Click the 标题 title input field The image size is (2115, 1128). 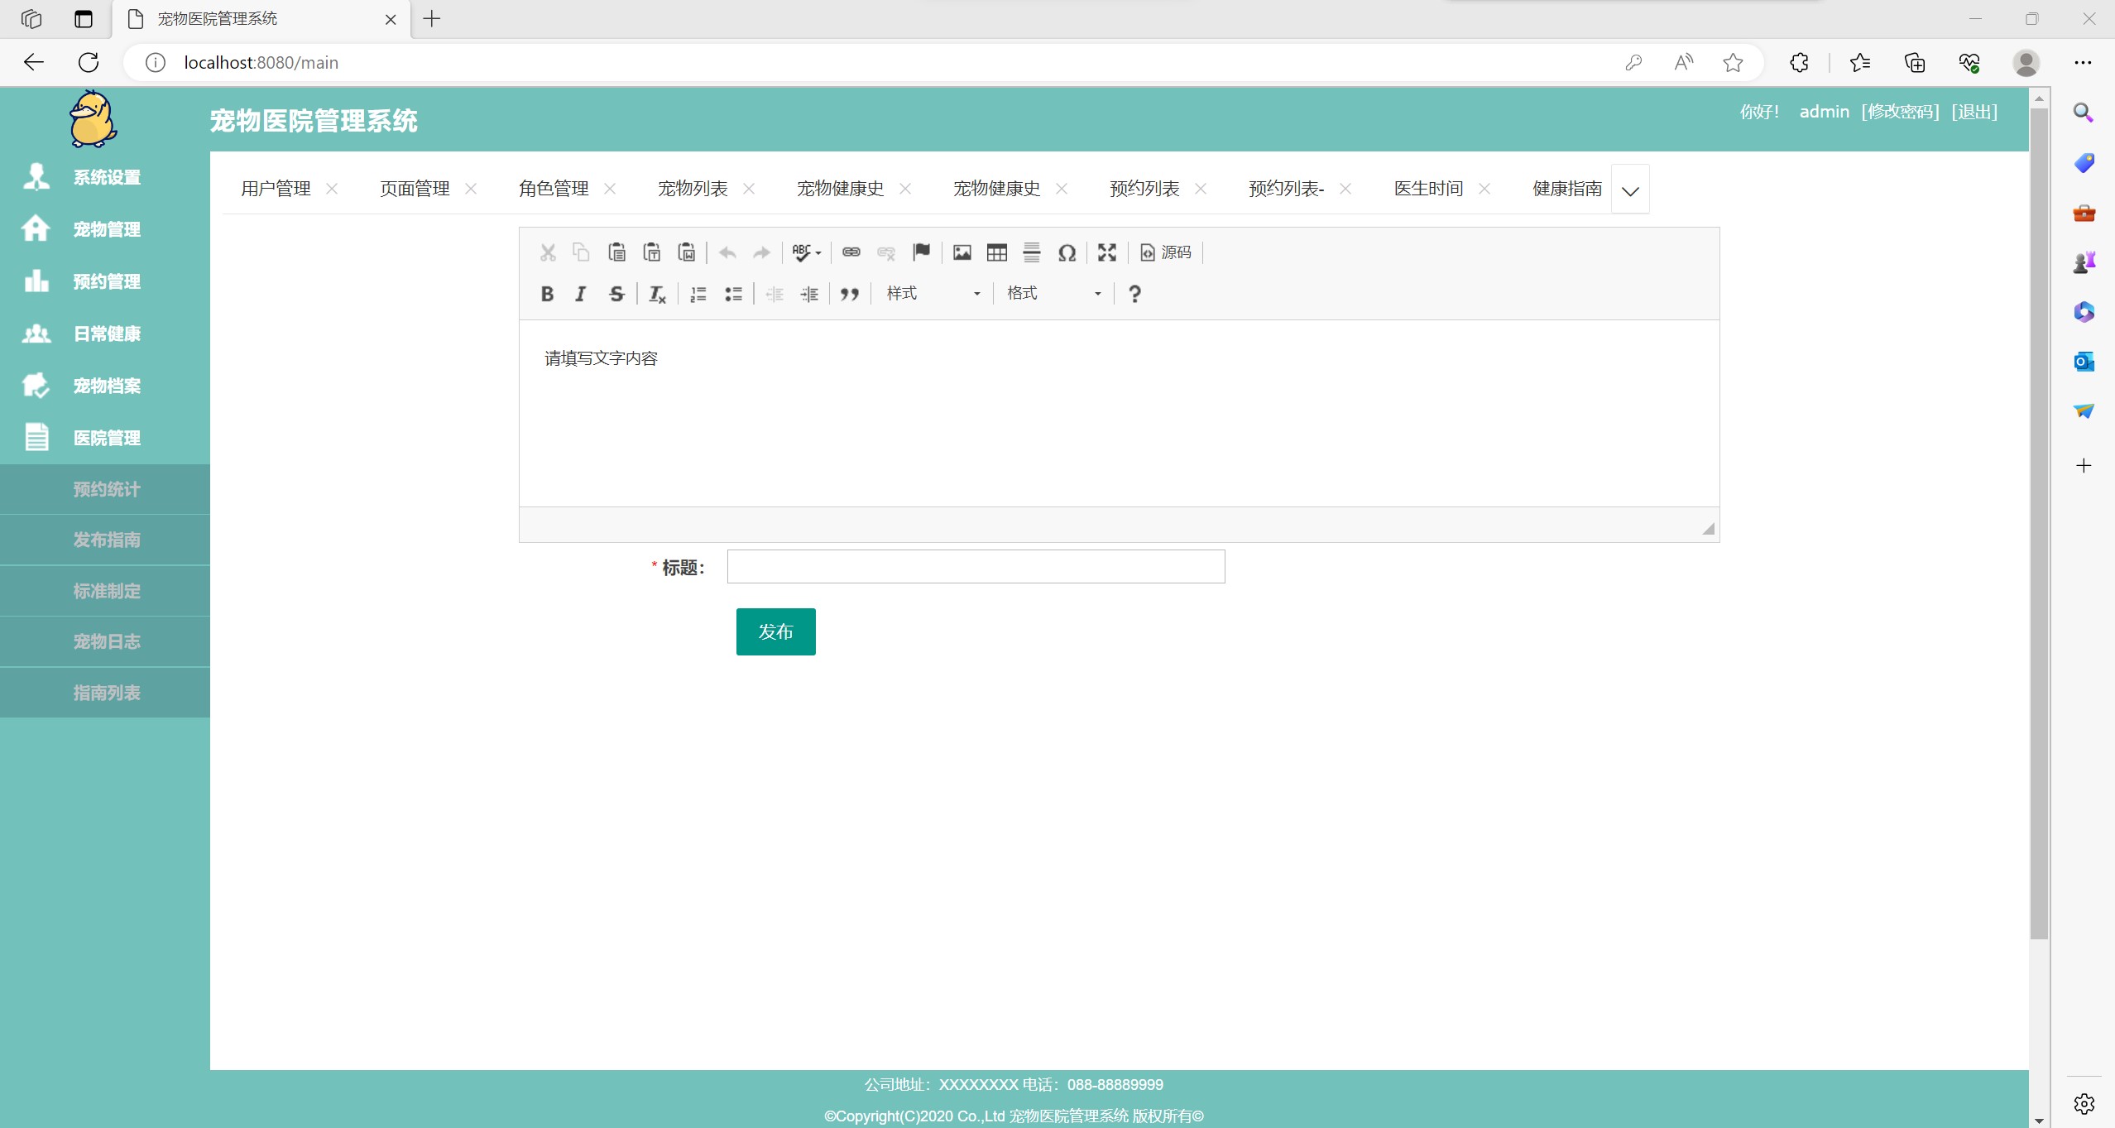pyautogui.click(x=976, y=567)
